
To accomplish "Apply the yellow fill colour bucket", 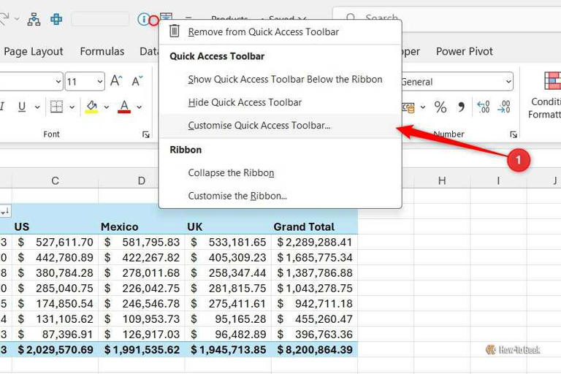I will coord(91,107).
